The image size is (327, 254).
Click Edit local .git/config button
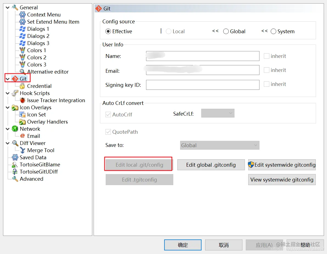tap(139, 165)
